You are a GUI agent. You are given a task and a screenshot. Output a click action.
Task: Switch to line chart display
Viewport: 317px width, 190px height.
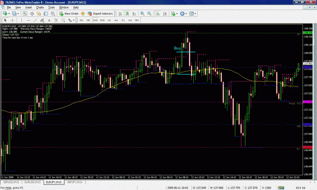[134, 14]
